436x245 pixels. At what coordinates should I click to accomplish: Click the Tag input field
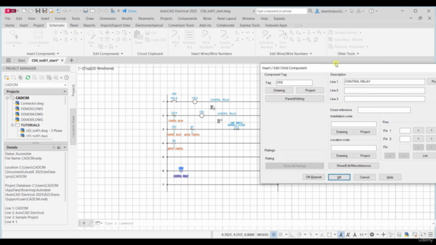pyautogui.click(x=294, y=82)
